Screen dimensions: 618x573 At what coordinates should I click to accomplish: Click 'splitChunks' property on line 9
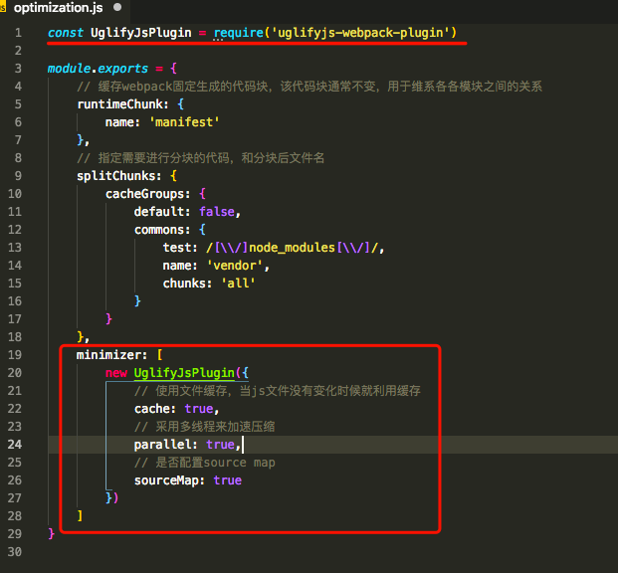116,176
